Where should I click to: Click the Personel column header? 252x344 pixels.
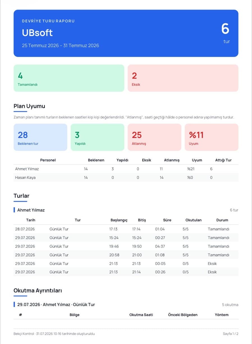pyautogui.click(x=48, y=160)
